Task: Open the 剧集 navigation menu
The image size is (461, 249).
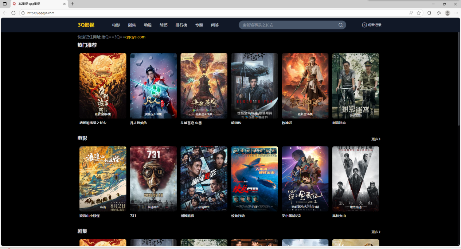Action: pyautogui.click(x=132, y=25)
